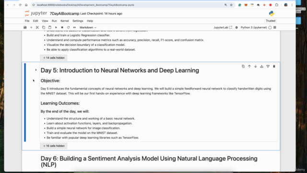Insert a new cell with the plus icon
The image size is (307, 173).
tap(31, 27)
